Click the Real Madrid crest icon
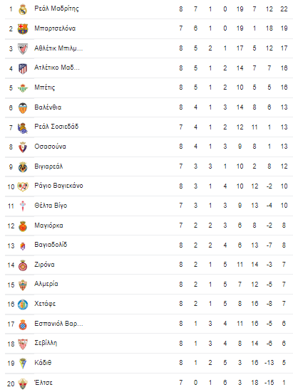The width and height of the screenshot is (293, 392). click(23, 9)
